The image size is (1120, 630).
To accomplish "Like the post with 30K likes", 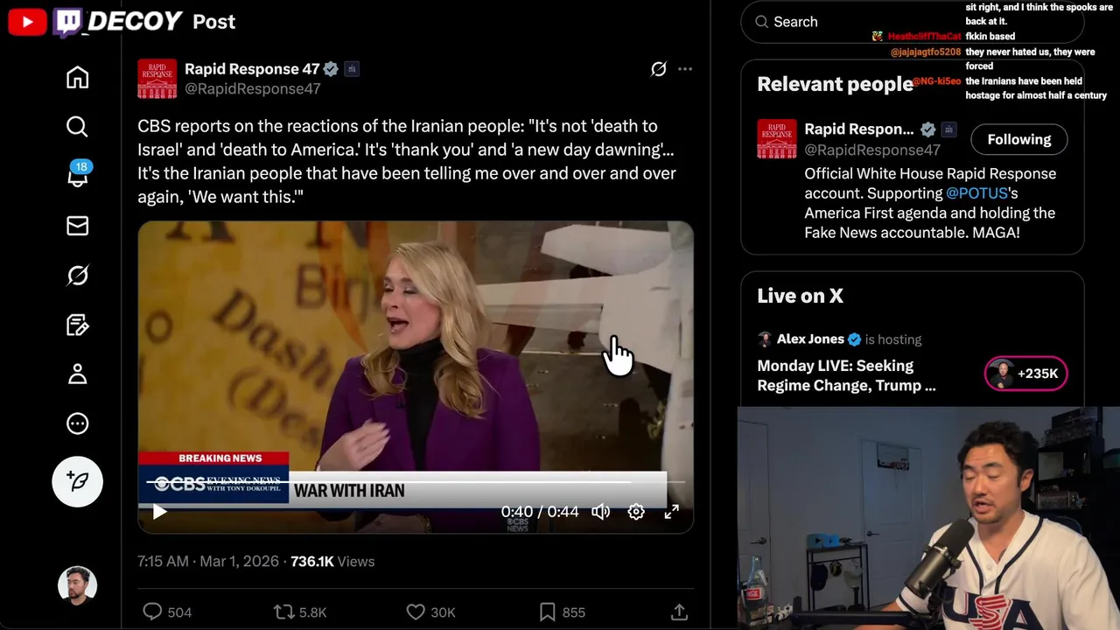I will click(431, 612).
